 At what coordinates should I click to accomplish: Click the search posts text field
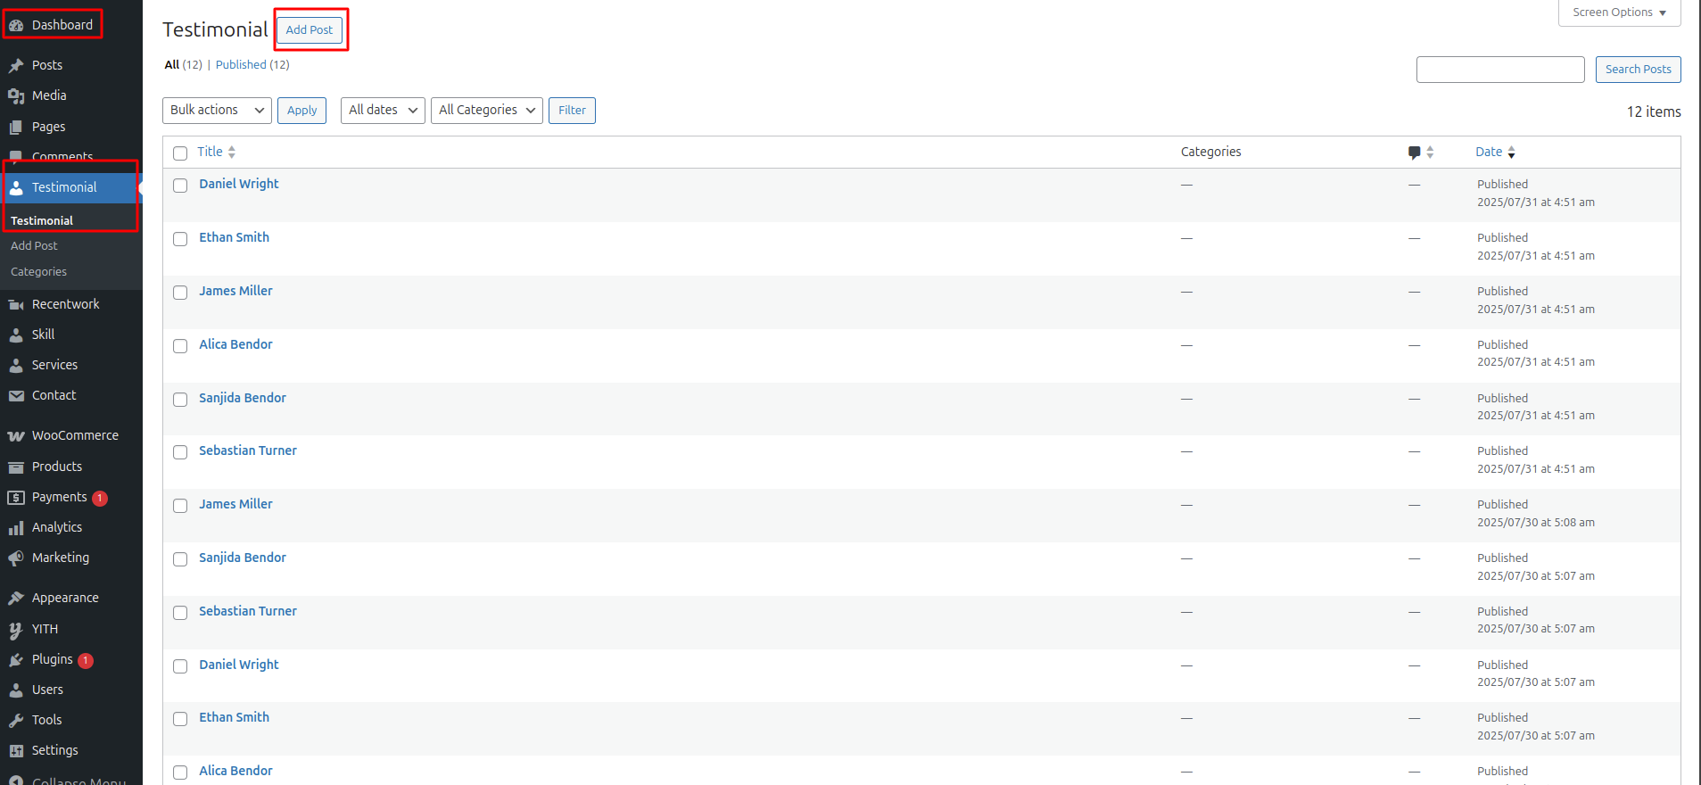coord(1499,70)
